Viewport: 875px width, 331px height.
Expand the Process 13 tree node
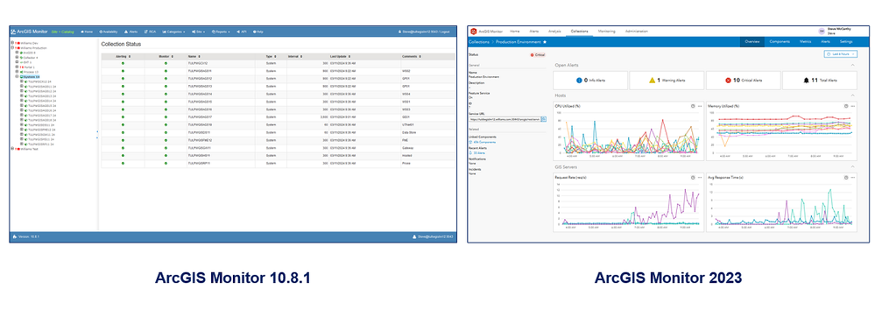(x=17, y=72)
